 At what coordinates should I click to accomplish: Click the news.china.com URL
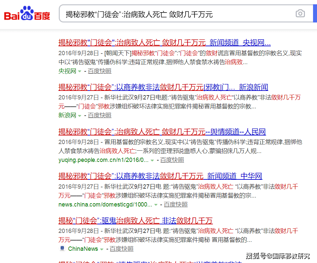tap(105, 204)
